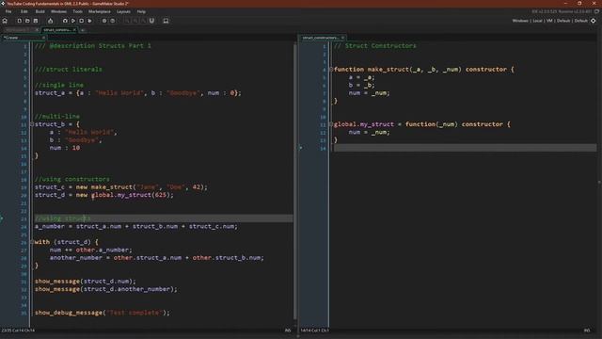Image resolution: width=602 pixels, height=339 pixels.
Task: Toggle Laptop Mode icon in the toolbar
Action: pos(166,21)
